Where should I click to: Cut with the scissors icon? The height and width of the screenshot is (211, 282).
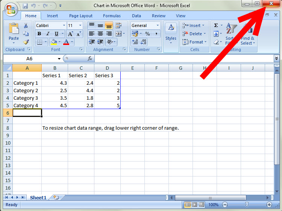26,25
